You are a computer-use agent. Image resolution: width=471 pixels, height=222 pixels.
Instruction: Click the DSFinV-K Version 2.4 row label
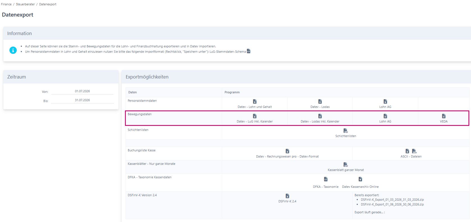[142, 195]
